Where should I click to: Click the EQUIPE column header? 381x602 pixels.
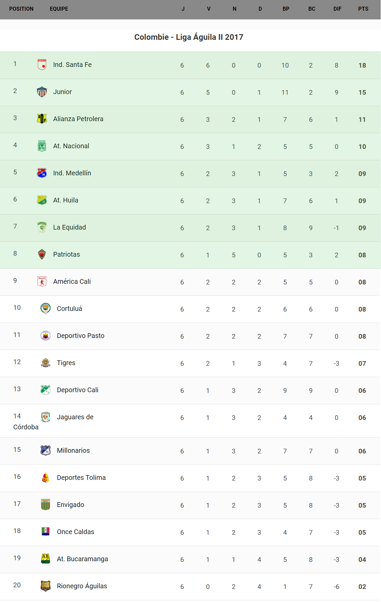click(x=59, y=9)
